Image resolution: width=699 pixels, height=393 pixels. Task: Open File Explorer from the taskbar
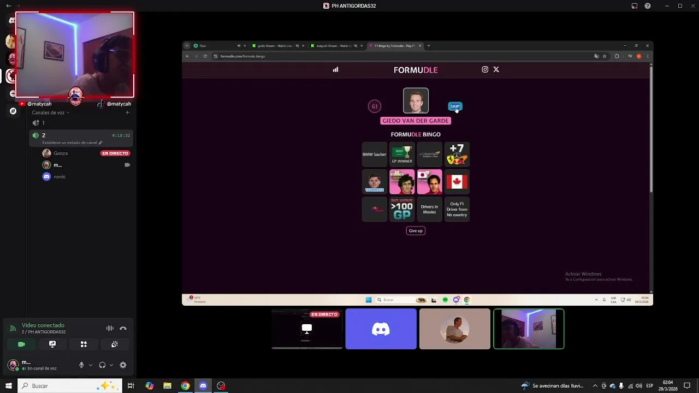click(167, 386)
